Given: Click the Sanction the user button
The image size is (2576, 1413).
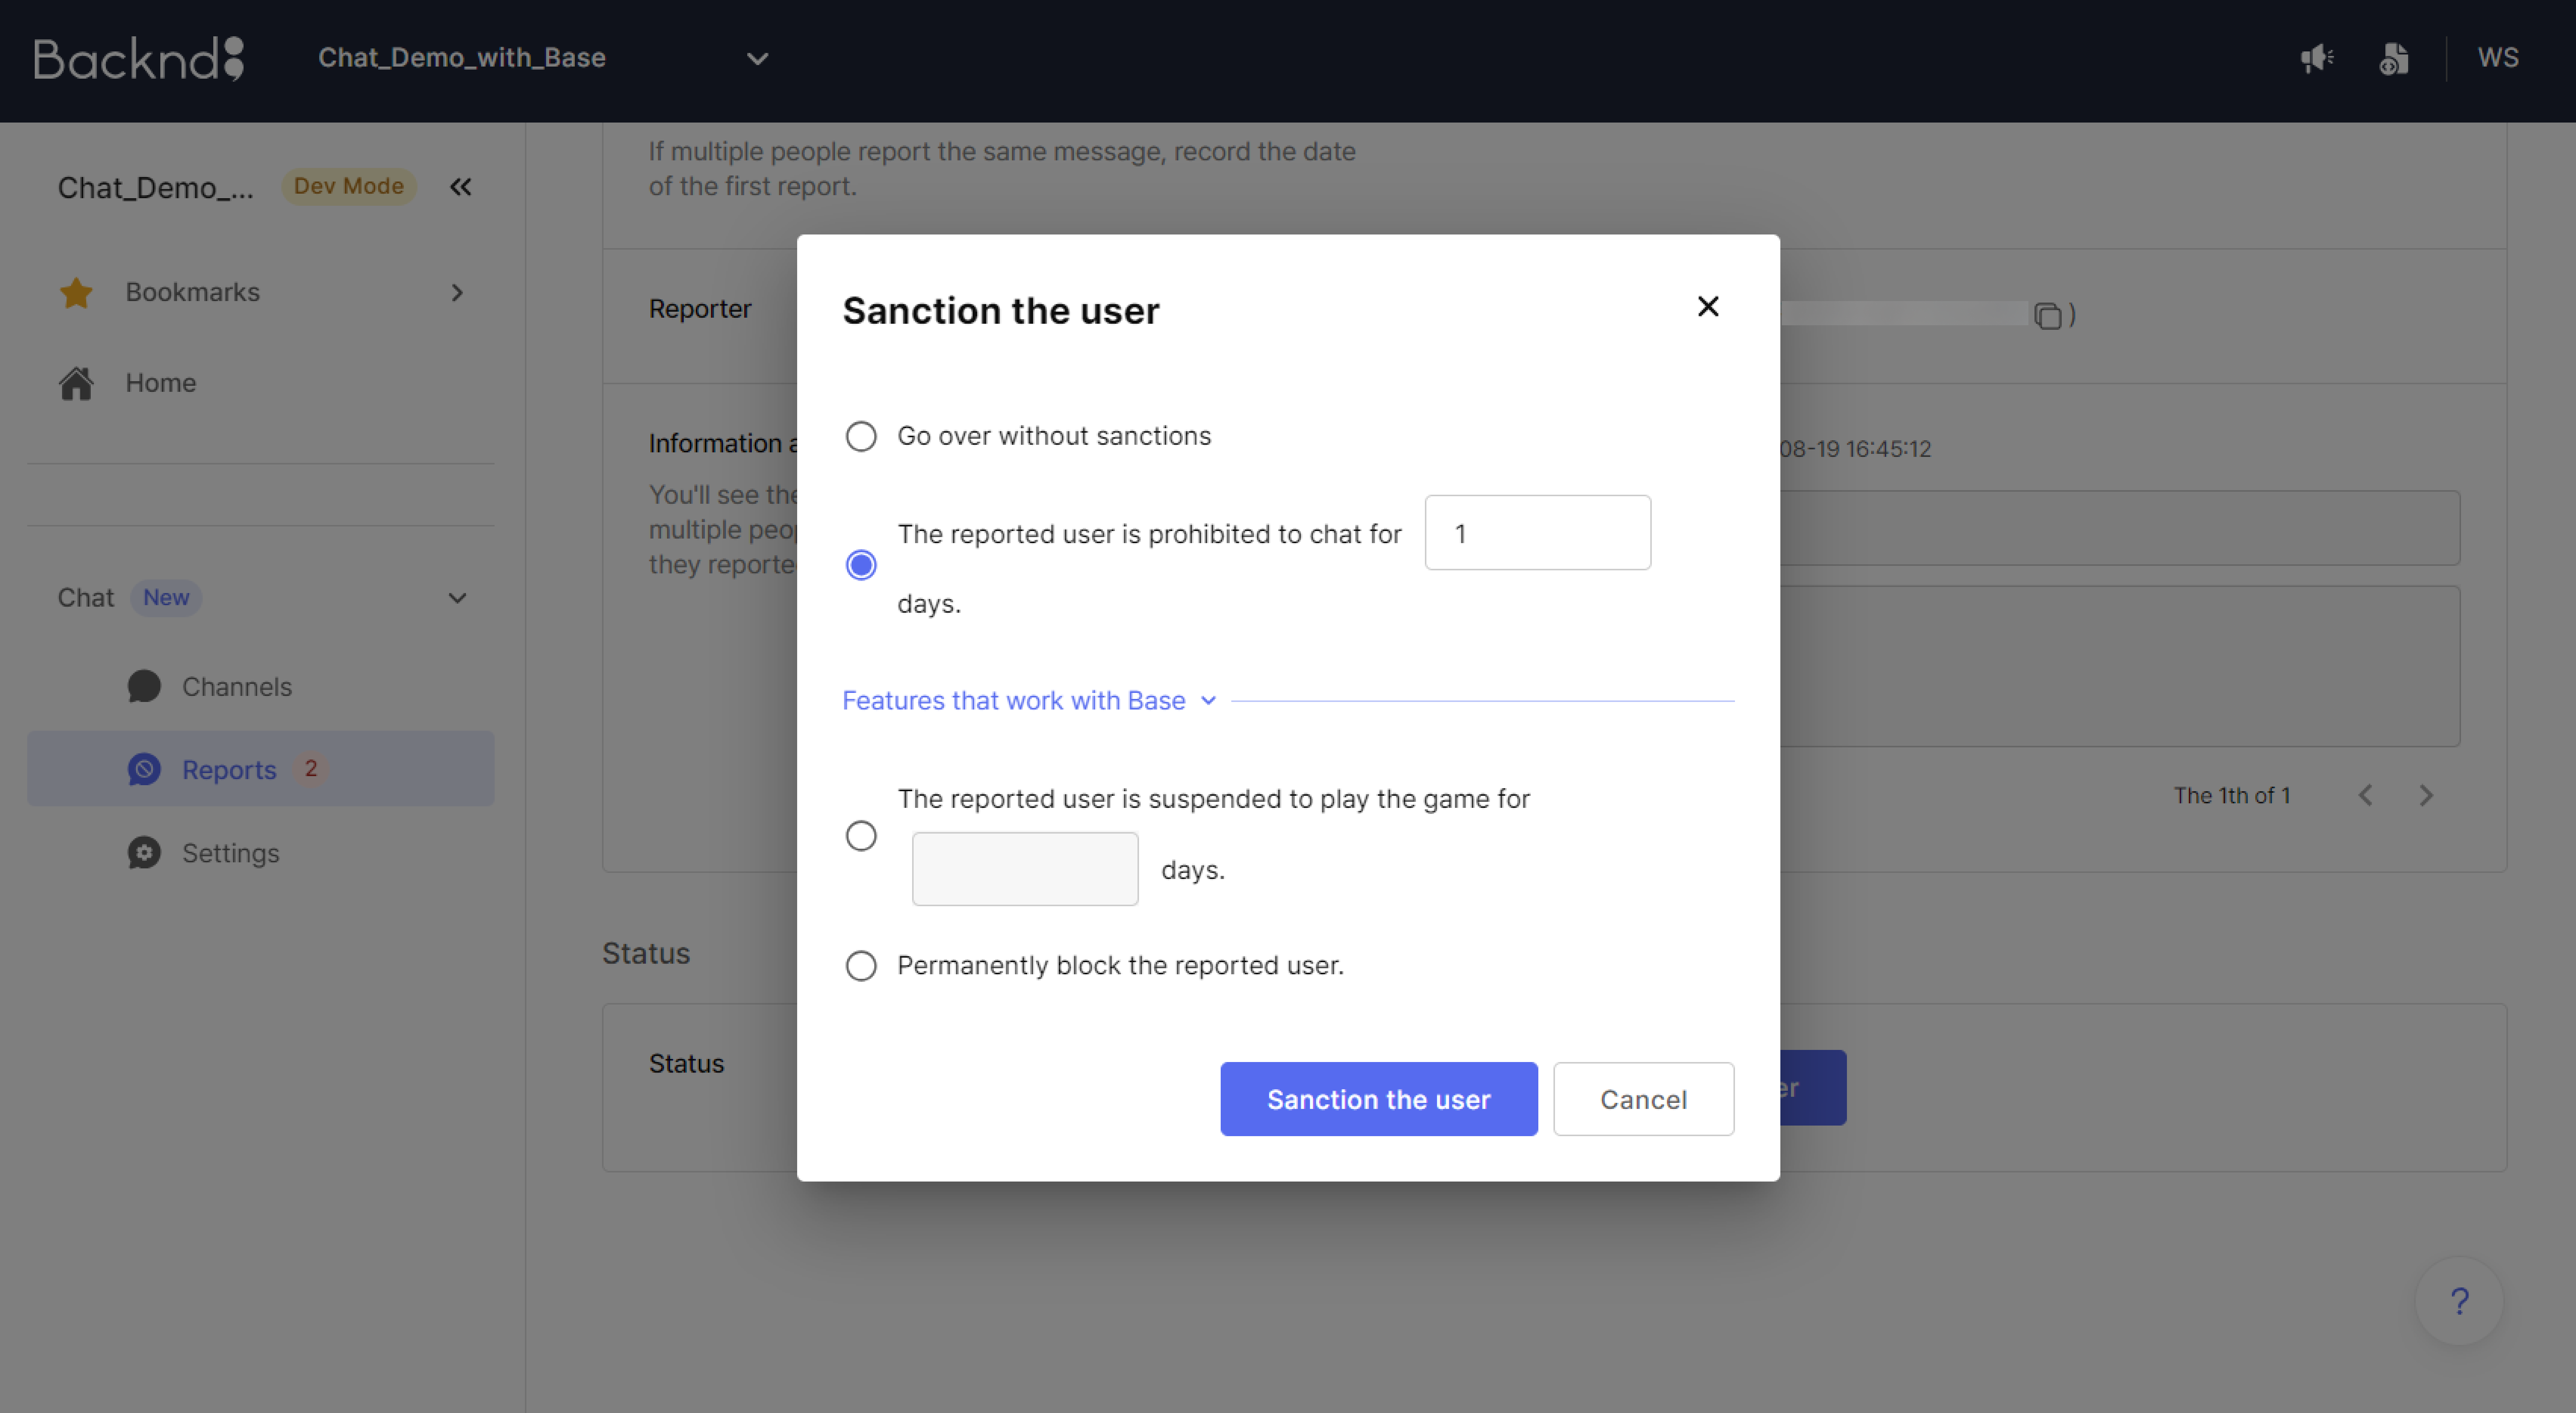Looking at the screenshot, I should coord(1379,1099).
